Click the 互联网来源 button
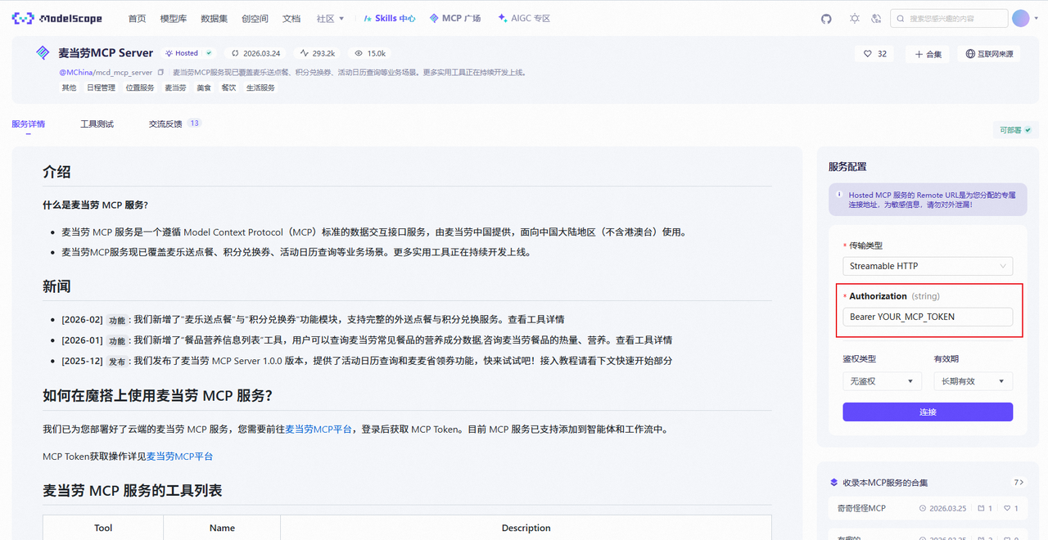Image resolution: width=1048 pixels, height=540 pixels. 989,54
